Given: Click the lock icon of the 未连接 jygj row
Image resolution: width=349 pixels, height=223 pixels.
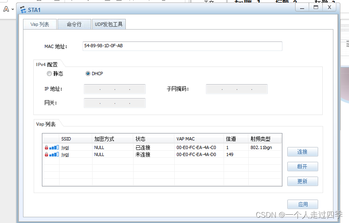Looking at the screenshot, I should [x=46, y=154].
